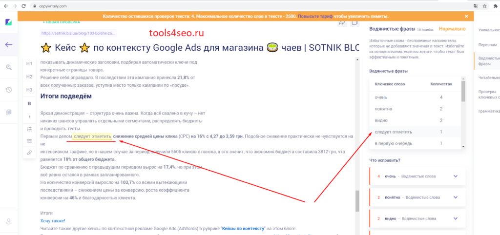This screenshot has width=500, height=235.
Task: Toggle italic formatting in editor toolbar
Action: point(29,117)
